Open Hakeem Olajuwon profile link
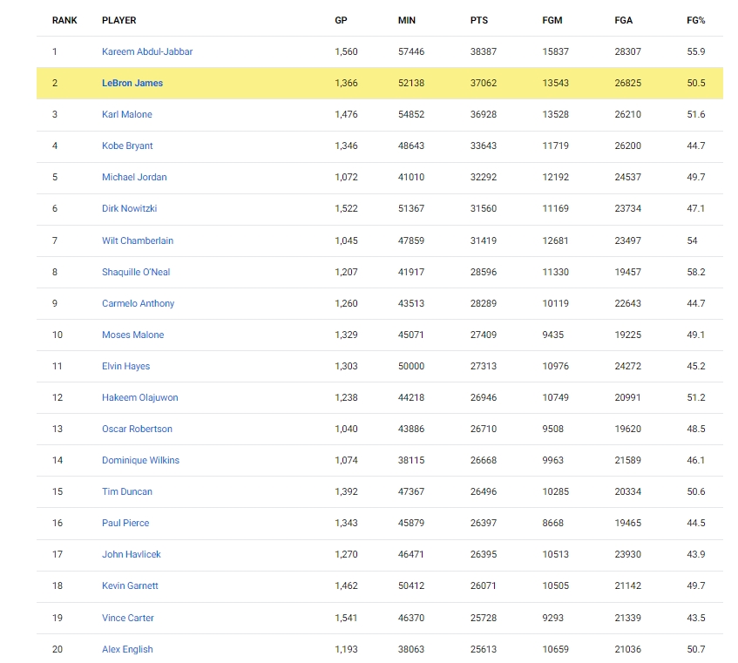This screenshot has height=663, width=738. 139,397
